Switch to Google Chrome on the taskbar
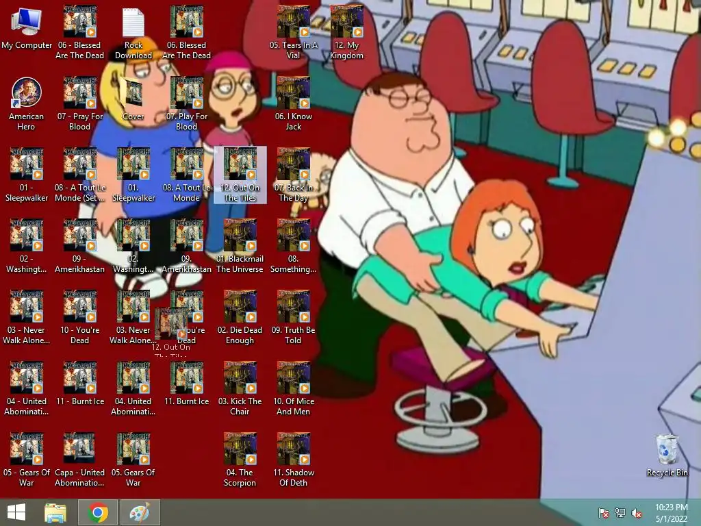The image size is (701, 526). pos(98,512)
